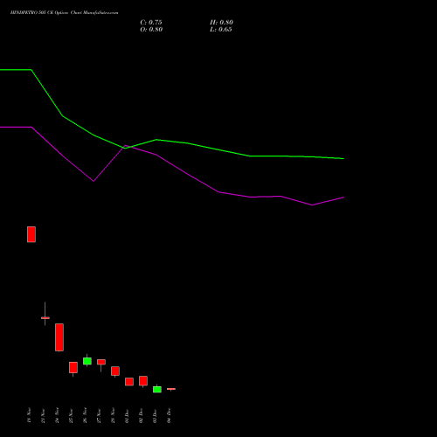Click the 03 Dec green candlestick
The height and width of the screenshot is (437, 437).
(157, 389)
